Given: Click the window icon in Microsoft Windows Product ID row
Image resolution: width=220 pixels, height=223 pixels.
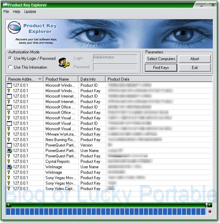Looking at the screenshot, I should (9, 85).
